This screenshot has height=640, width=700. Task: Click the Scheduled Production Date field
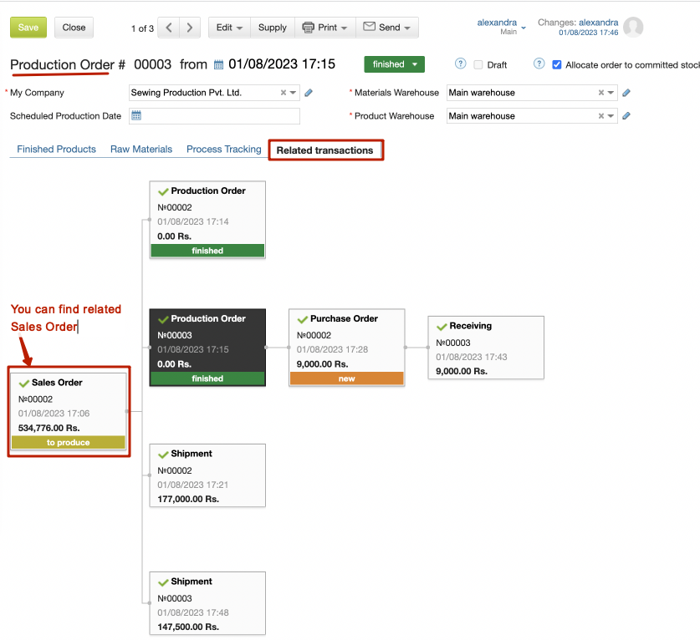tap(214, 116)
